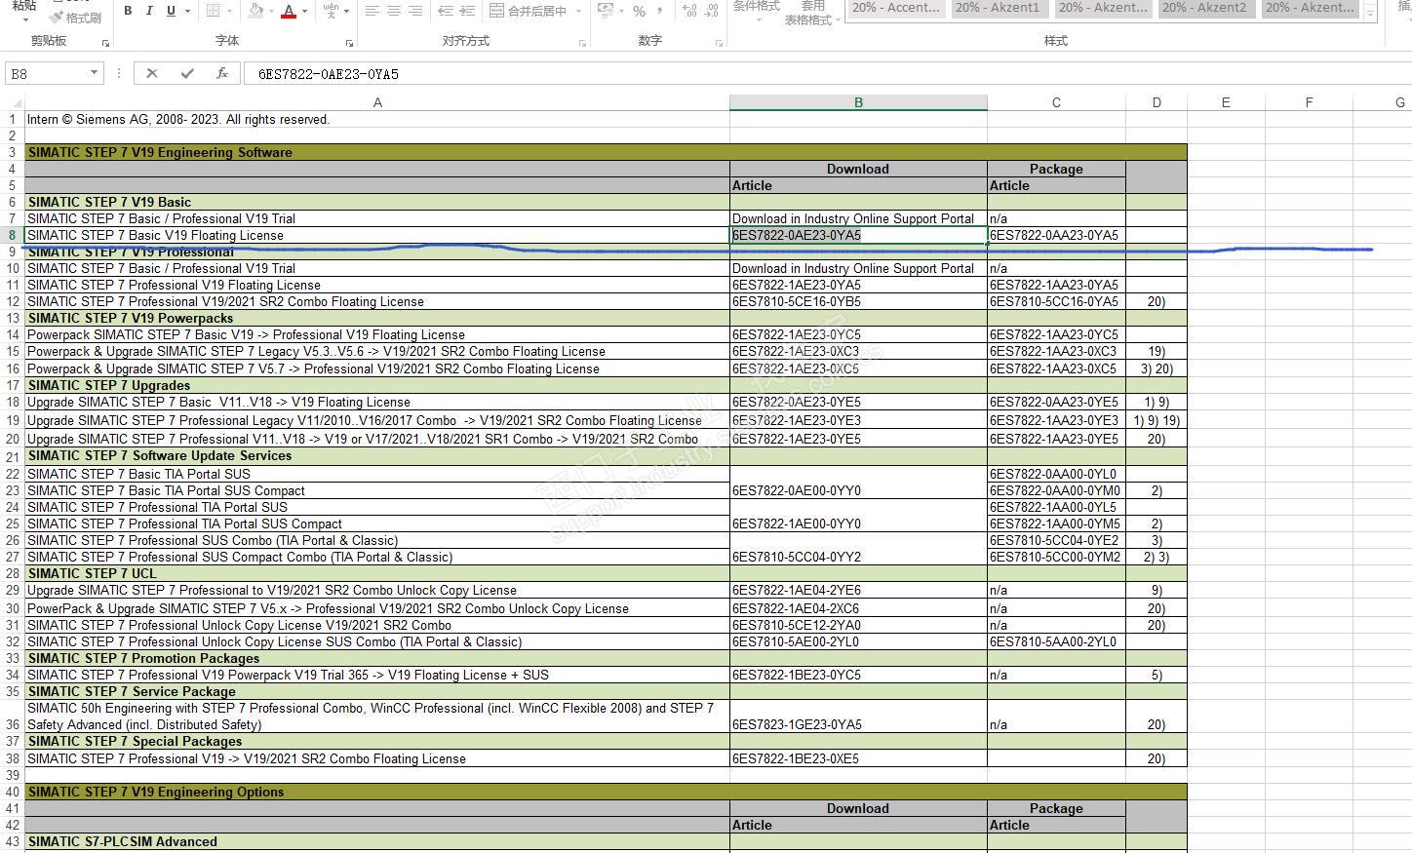The width and height of the screenshot is (1412, 853).
Task: Click cell with 6ES7810-5CE16-0YB5
Action: coord(858,301)
